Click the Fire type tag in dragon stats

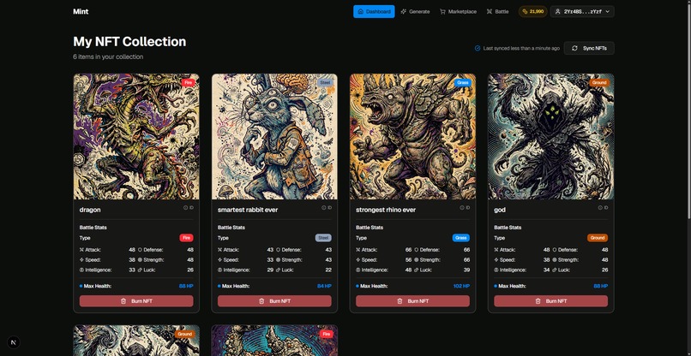186,238
